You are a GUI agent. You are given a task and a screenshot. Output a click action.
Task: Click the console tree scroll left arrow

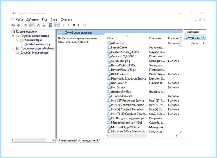point(12,140)
